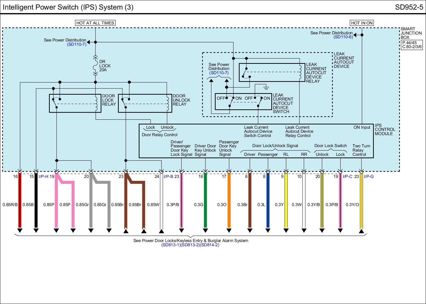Select the Door Lock Relay symbol
Image resolution: width=426 pixels, height=304 pixels.
pyautogui.click(x=75, y=103)
